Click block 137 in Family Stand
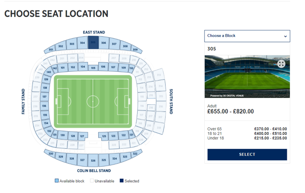The image size is (305, 193). coord(44,96)
